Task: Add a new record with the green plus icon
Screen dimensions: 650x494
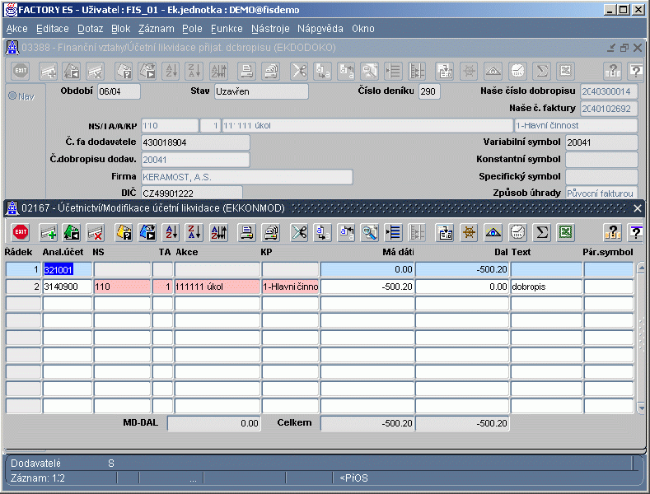Action: tap(49, 232)
